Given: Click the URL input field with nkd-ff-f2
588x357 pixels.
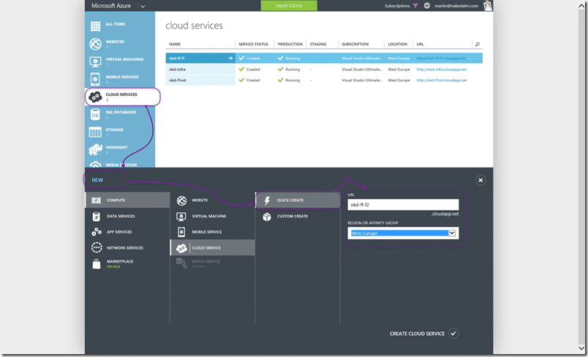Looking at the screenshot, I should click(403, 205).
